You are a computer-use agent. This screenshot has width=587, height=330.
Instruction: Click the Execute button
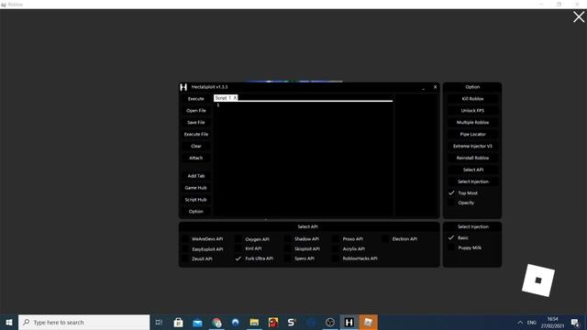195,99
